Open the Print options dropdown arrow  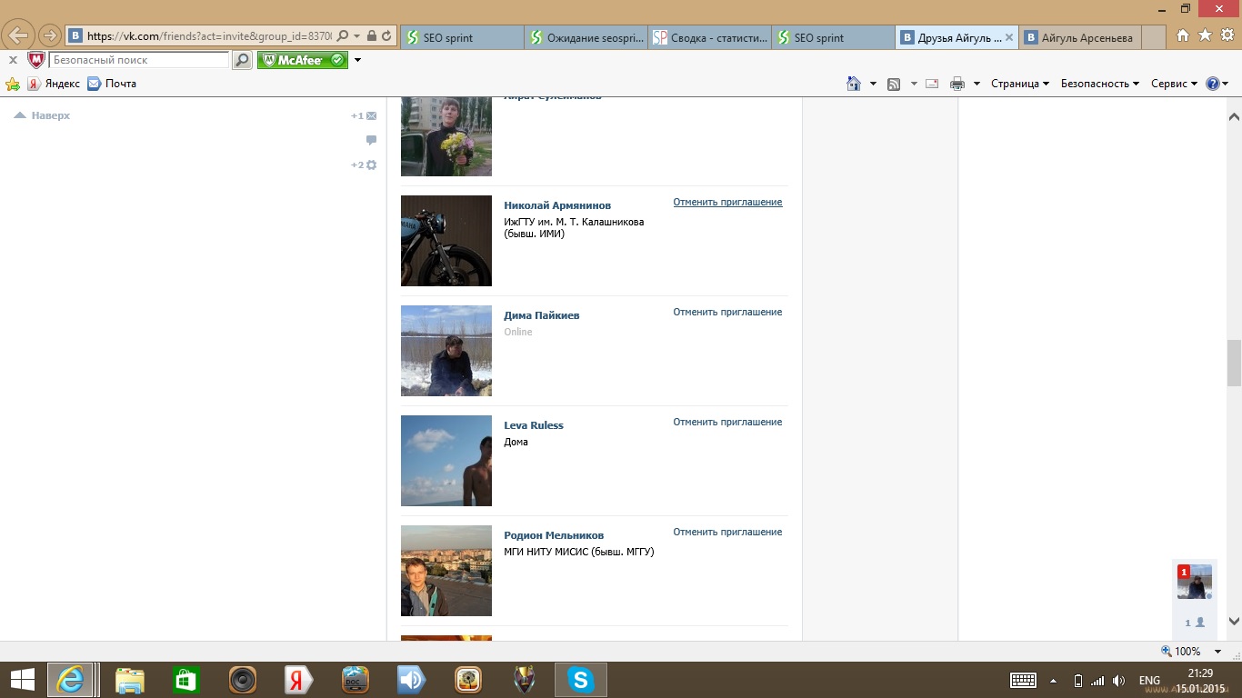click(977, 84)
